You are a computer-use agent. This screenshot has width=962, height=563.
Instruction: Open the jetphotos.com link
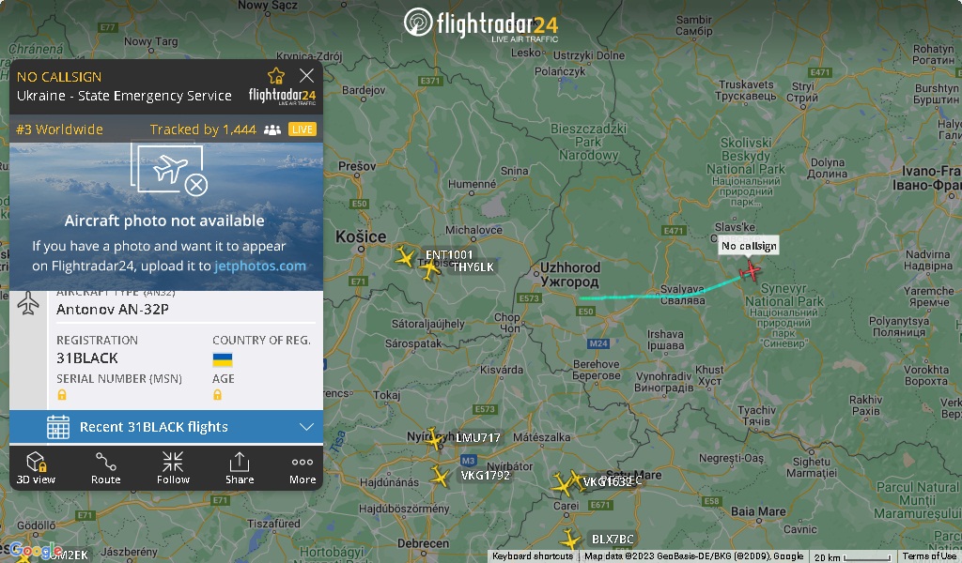(260, 266)
